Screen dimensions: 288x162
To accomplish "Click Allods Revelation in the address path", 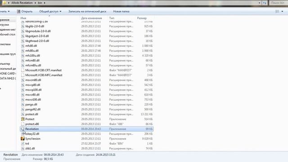I will click(x=22, y=3).
